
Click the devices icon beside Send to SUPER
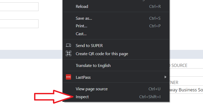click(68, 45)
